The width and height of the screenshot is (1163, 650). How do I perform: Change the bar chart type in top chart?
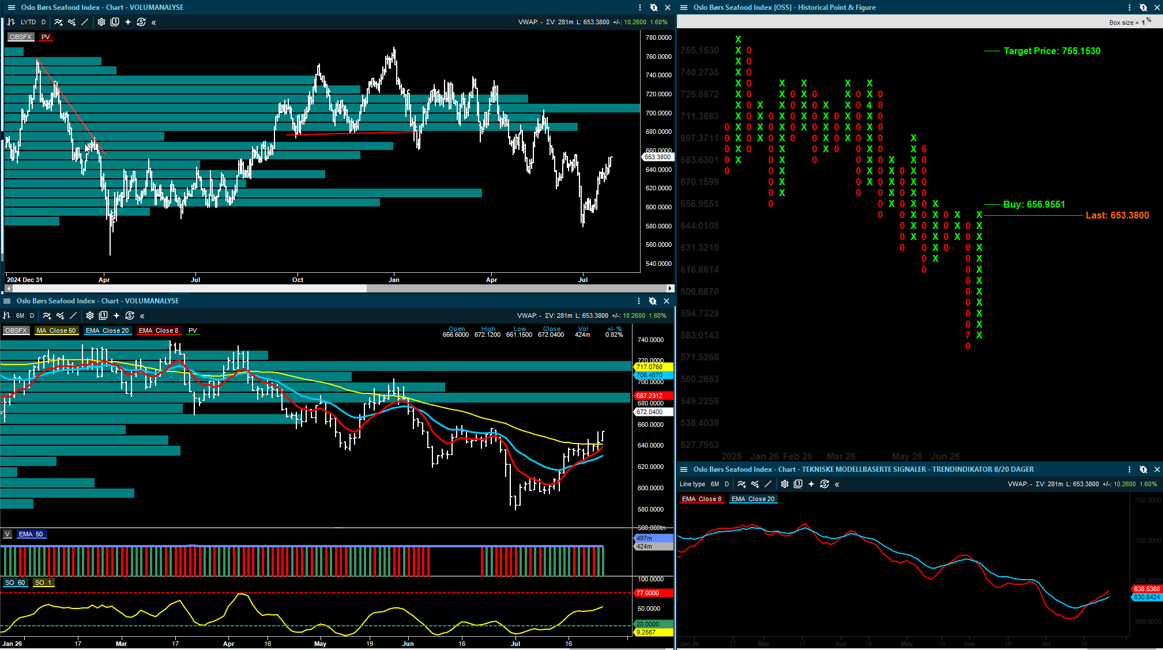point(11,22)
